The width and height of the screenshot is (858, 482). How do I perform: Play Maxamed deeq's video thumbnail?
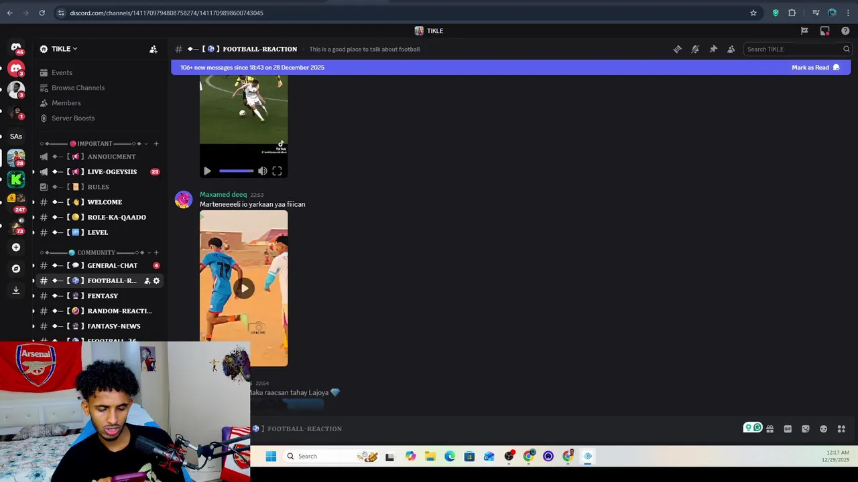click(244, 289)
